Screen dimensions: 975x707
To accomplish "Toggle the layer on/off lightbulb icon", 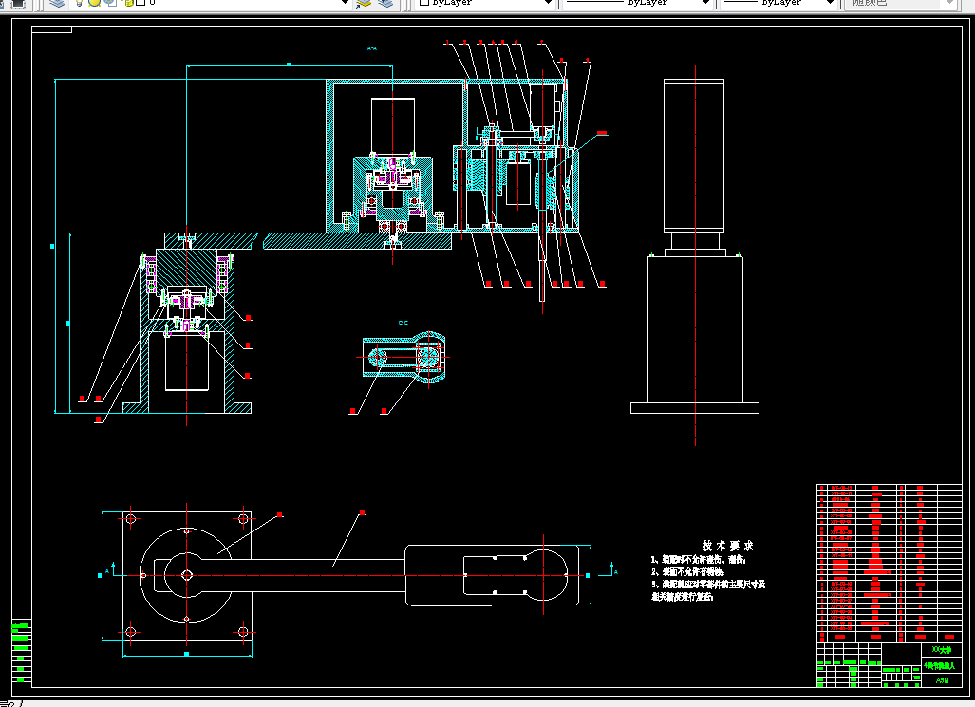I will click(x=79, y=3).
